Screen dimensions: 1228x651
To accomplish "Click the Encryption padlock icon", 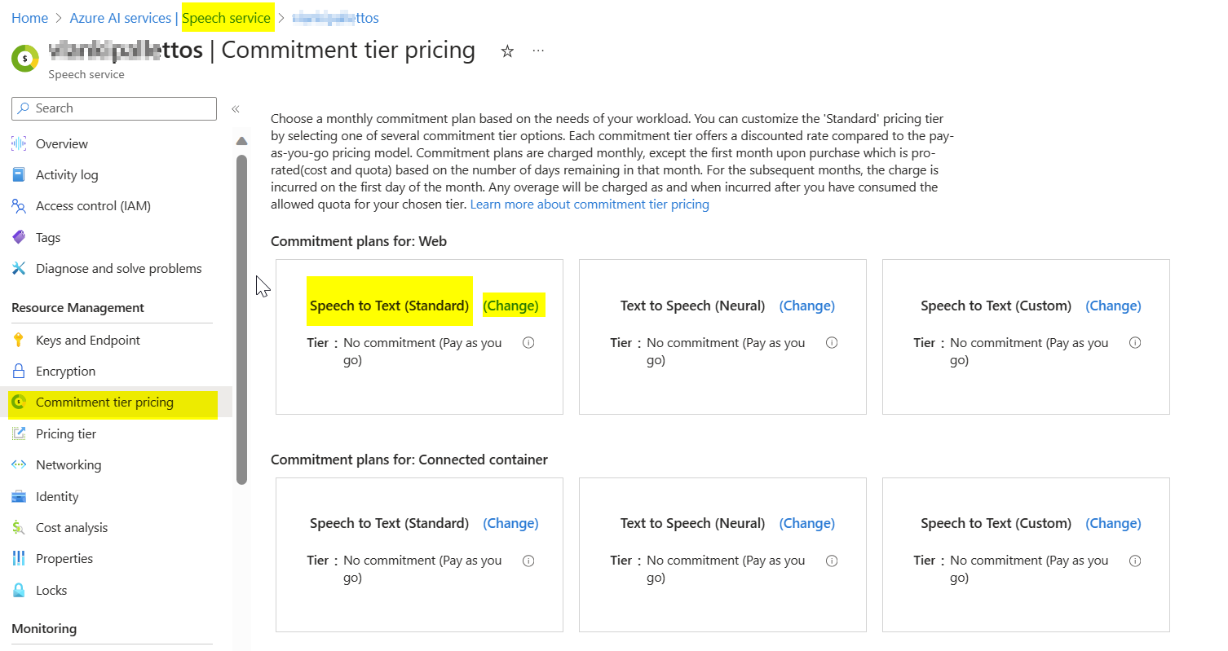I will pyautogui.click(x=19, y=372).
